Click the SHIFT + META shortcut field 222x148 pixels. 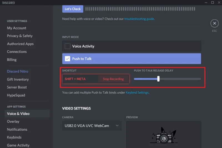coord(80,79)
